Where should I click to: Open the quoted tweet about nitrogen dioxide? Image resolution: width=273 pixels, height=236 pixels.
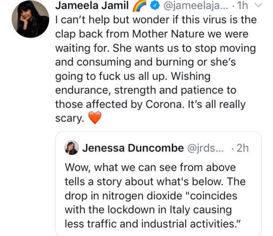coord(158,183)
